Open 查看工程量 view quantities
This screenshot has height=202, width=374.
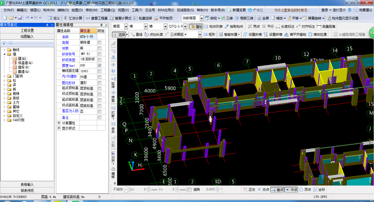click(97, 18)
